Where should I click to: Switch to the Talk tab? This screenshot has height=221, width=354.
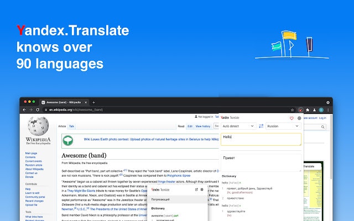click(71, 127)
